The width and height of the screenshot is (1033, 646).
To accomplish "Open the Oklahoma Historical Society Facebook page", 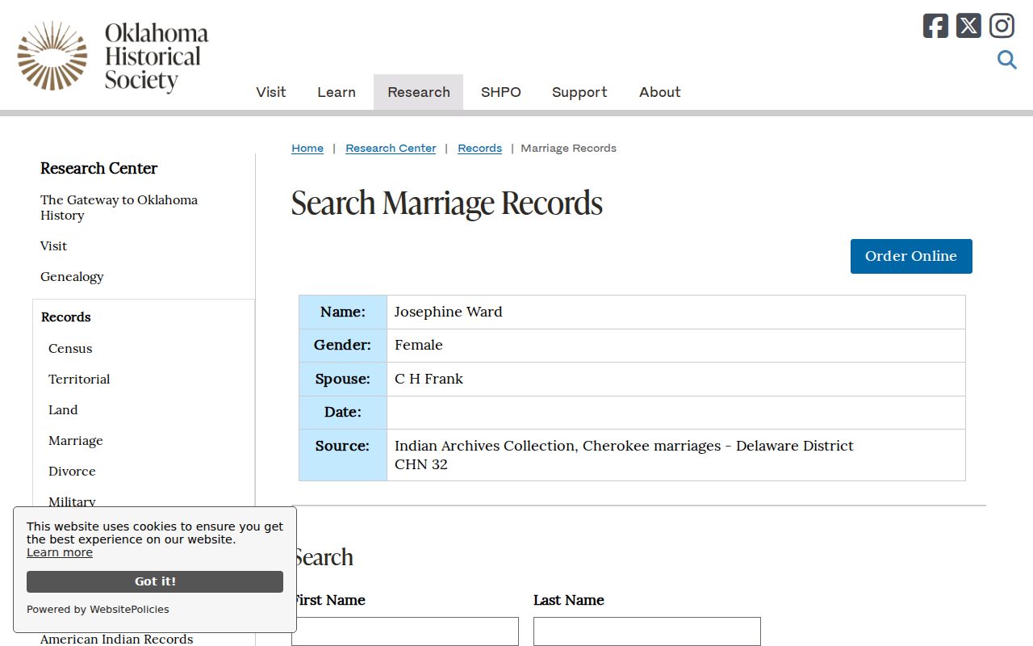I will 935,26.
